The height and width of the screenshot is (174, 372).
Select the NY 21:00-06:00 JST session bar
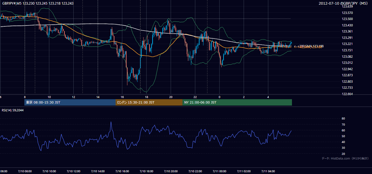tap(237, 102)
